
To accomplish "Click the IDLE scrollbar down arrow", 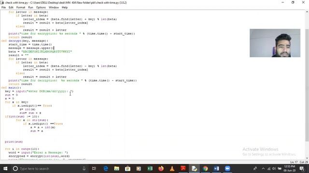I will click(307, 158).
